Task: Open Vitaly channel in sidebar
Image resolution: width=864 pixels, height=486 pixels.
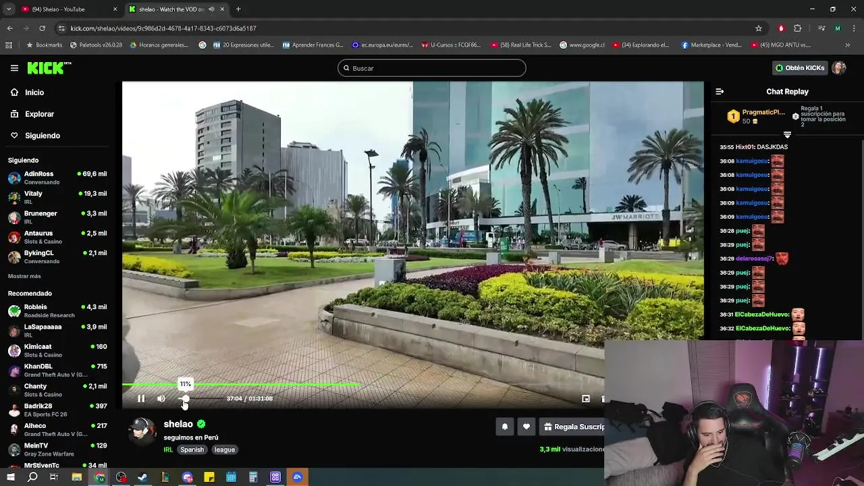Action: tap(57, 197)
